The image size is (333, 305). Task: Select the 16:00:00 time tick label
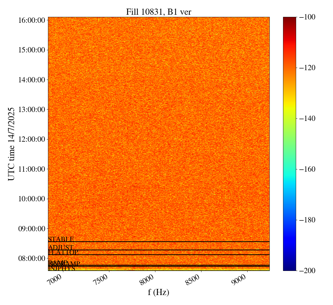[31, 20]
